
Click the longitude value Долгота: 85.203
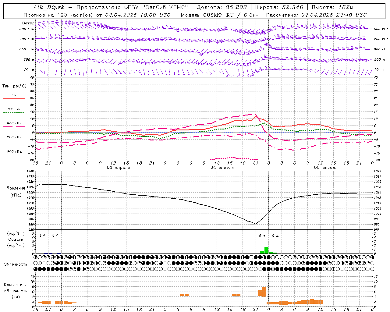222,8
